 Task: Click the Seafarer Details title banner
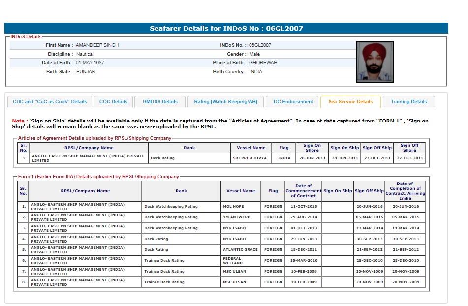coord(226,28)
